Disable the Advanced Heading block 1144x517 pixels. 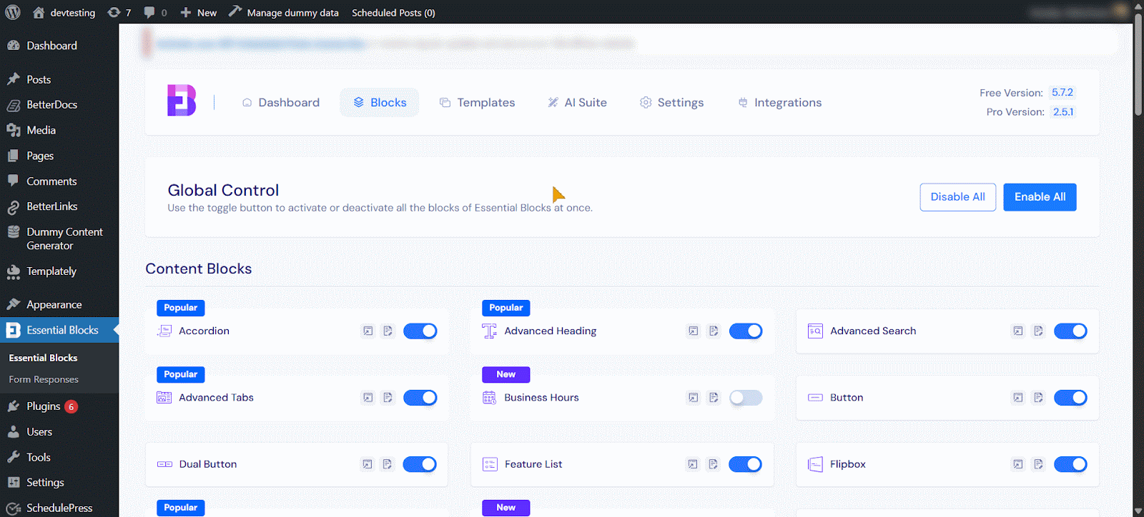746,331
